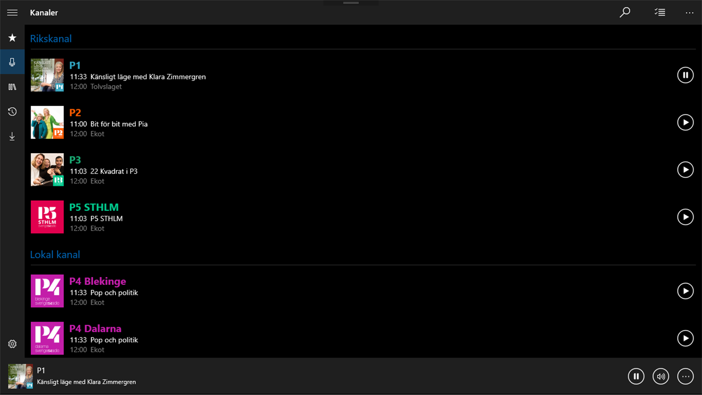Open volume control in player bar
This screenshot has width=702, height=395.
click(661, 376)
